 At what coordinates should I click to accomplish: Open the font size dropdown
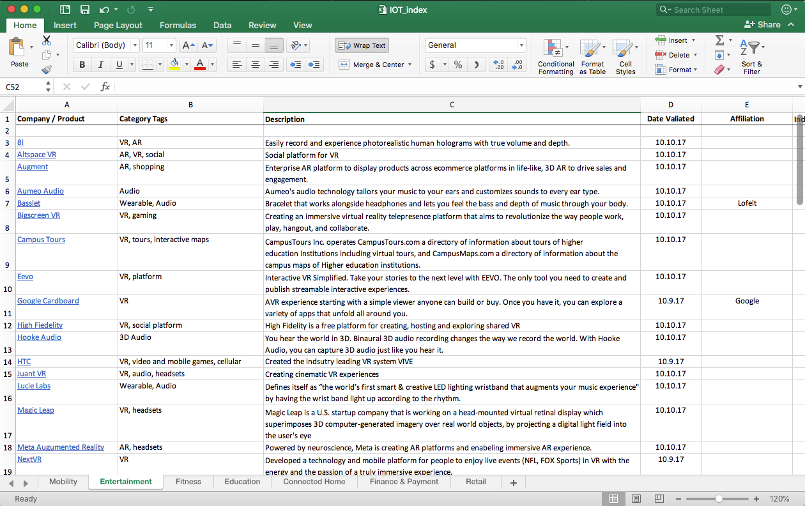(x=171, y=45)
